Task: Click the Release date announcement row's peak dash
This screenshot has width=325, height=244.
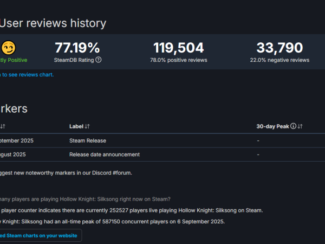Action: pos(258,155)
